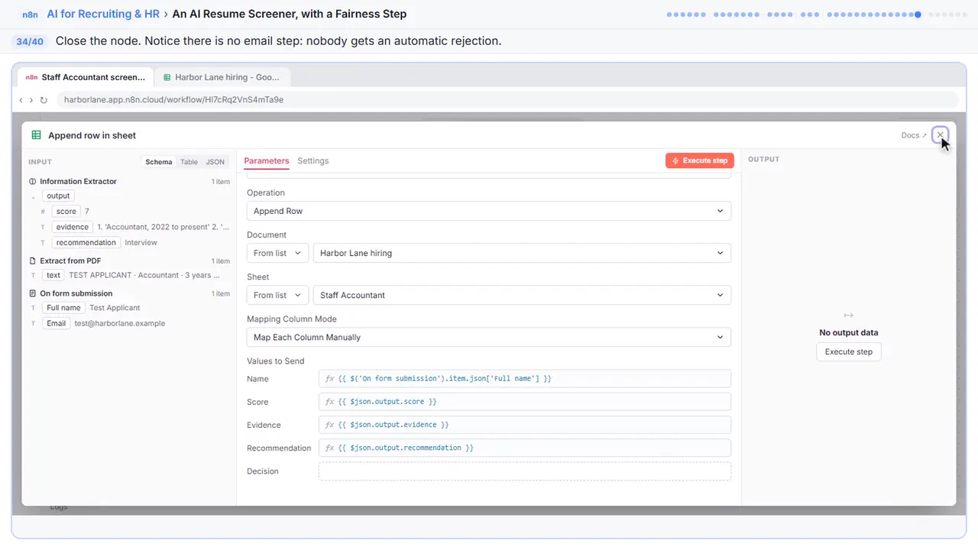Select the Staff Accountant screener browser tab

pos(85,77)
